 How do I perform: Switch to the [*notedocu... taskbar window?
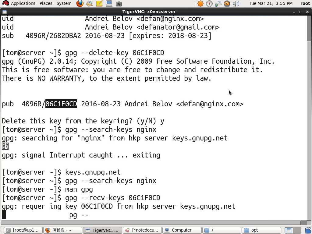[x=142, y=230]
